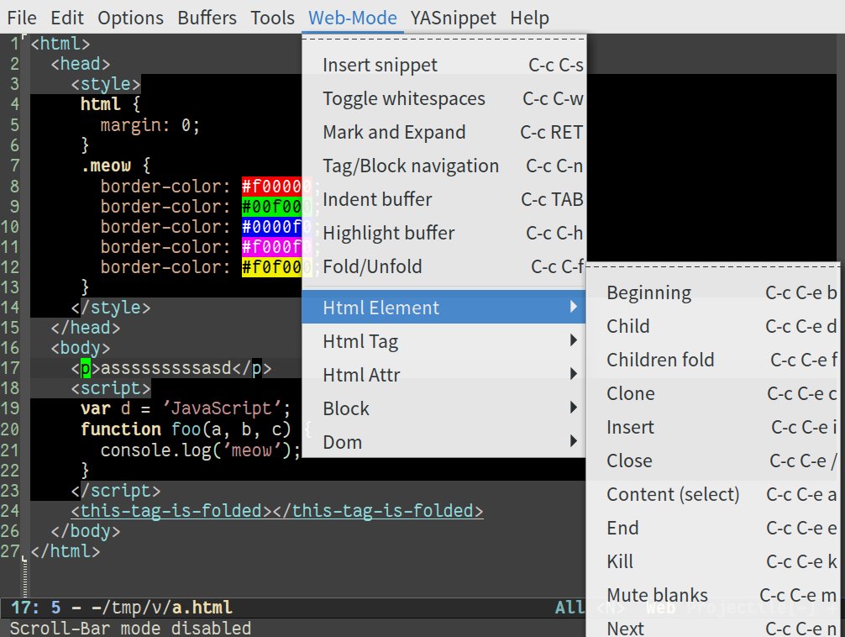Choose Child from the submenu
Screen dimensions: 845x637
(713, 326)
